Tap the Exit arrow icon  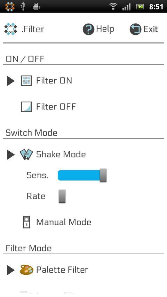pos(135,29)
